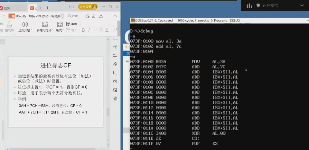Click the help question mark icon
Screen dimensions: 309x150
pos(115,81)
